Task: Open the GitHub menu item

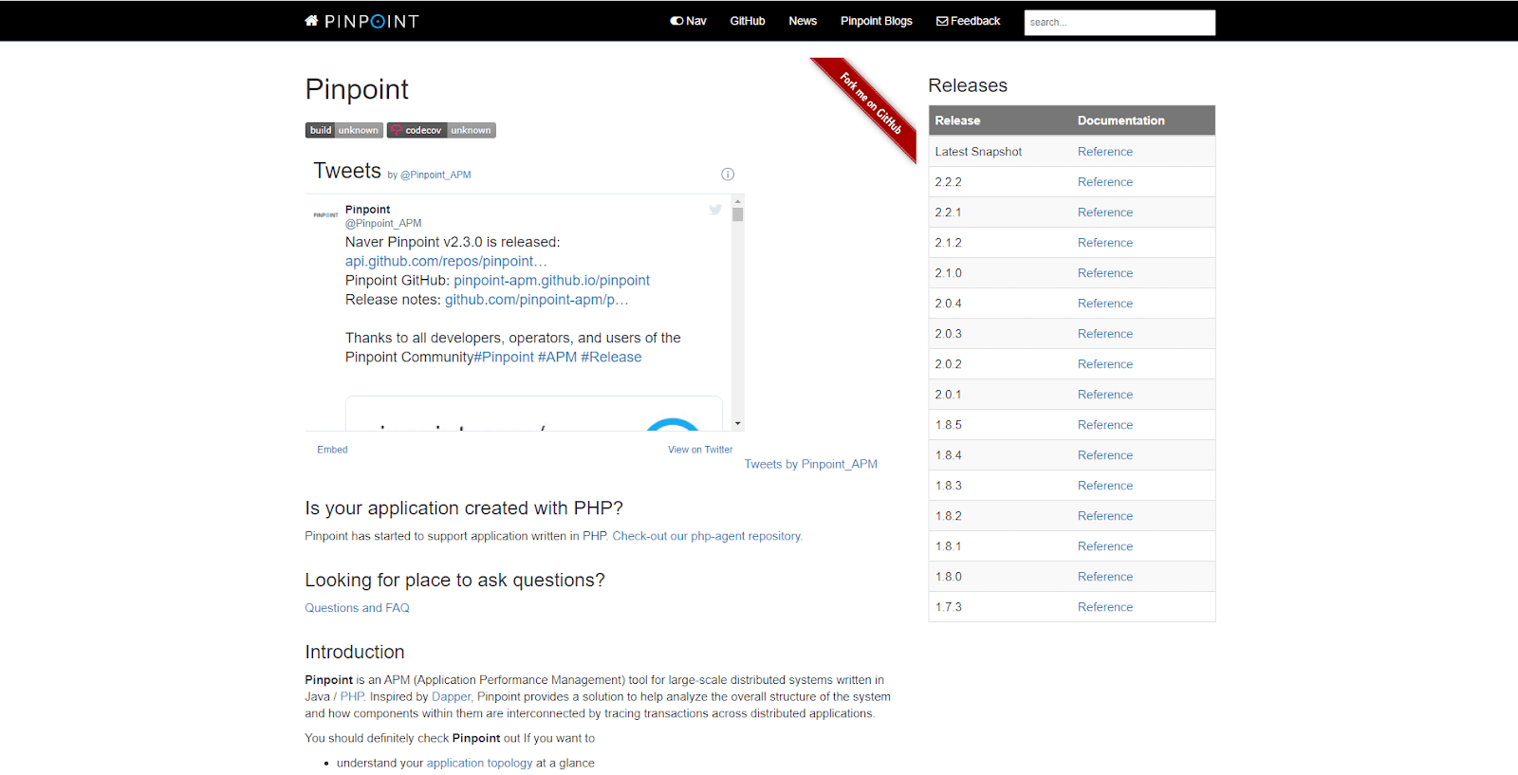Action: click(x=748, y=21)
